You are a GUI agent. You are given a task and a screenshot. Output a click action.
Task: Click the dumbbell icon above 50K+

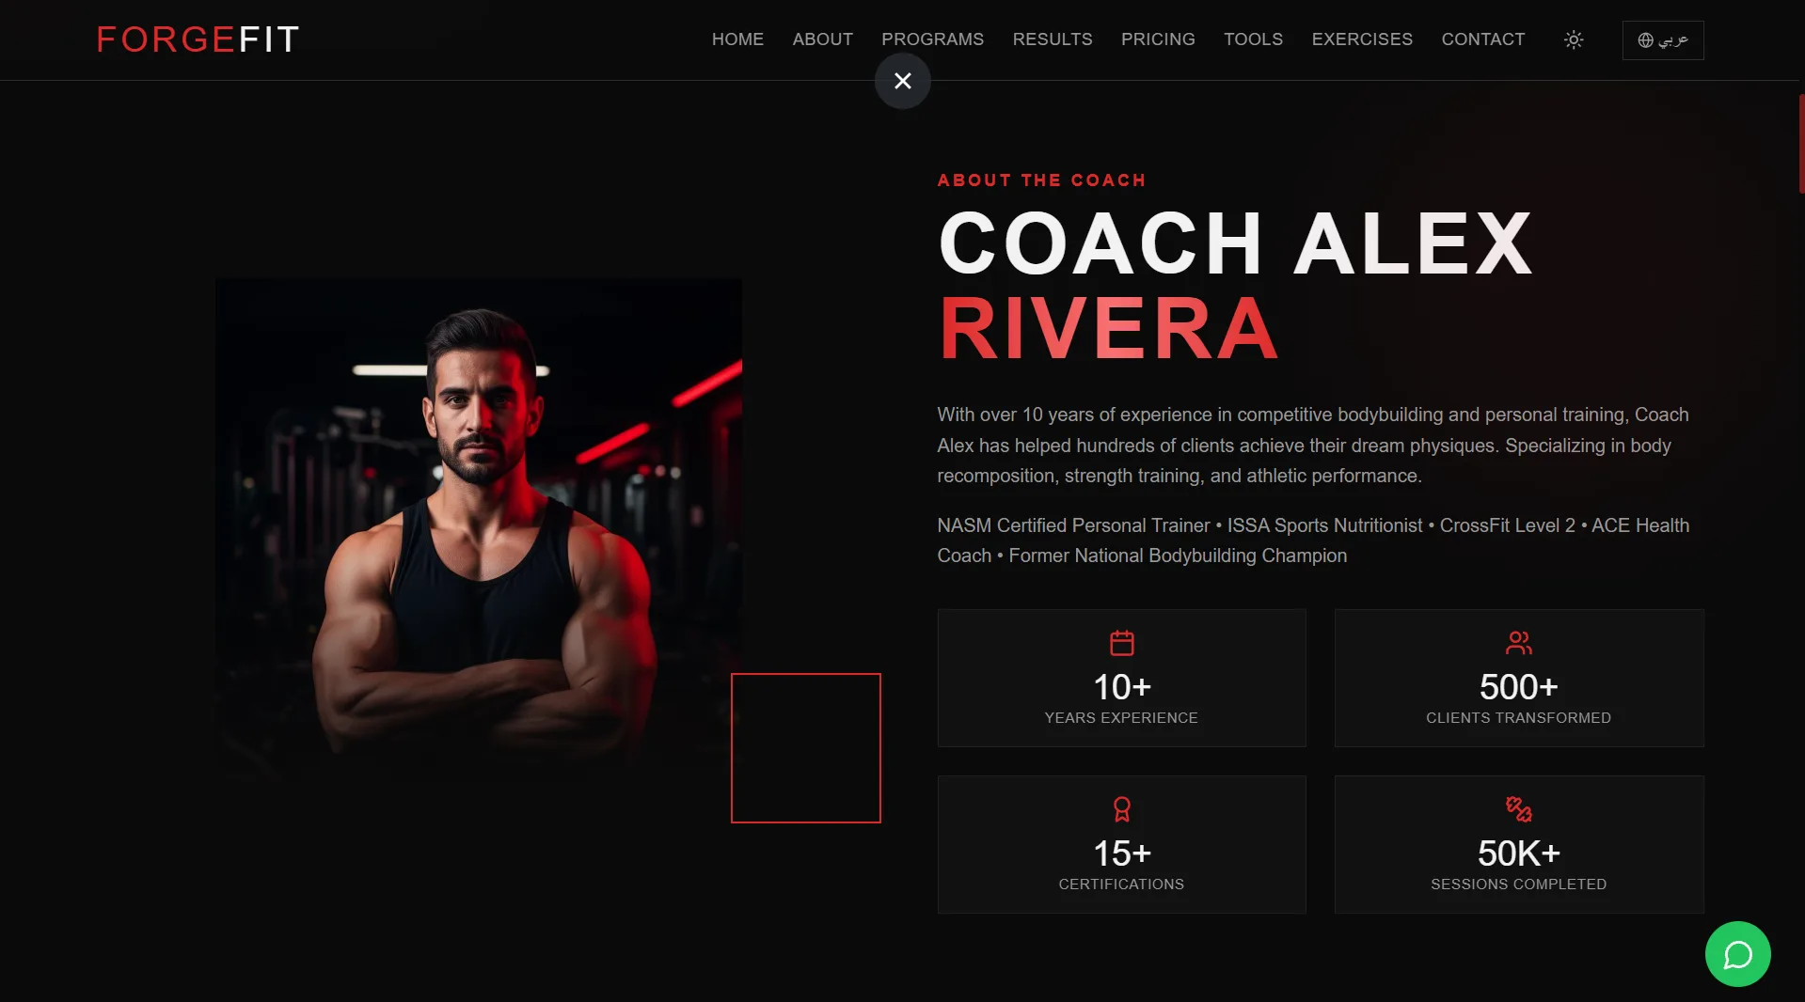(x=1518, y=809)
